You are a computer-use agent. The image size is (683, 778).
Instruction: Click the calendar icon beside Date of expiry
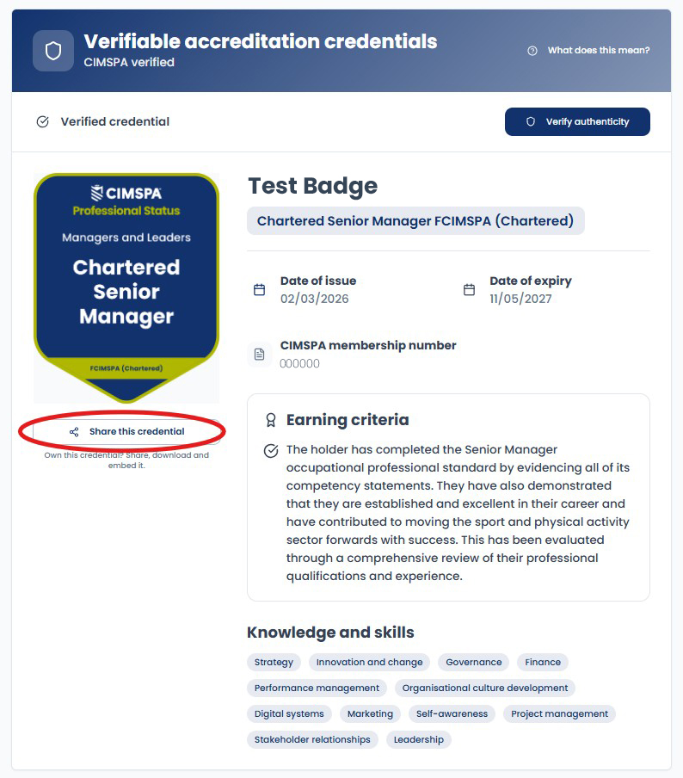tap(469, 290)
